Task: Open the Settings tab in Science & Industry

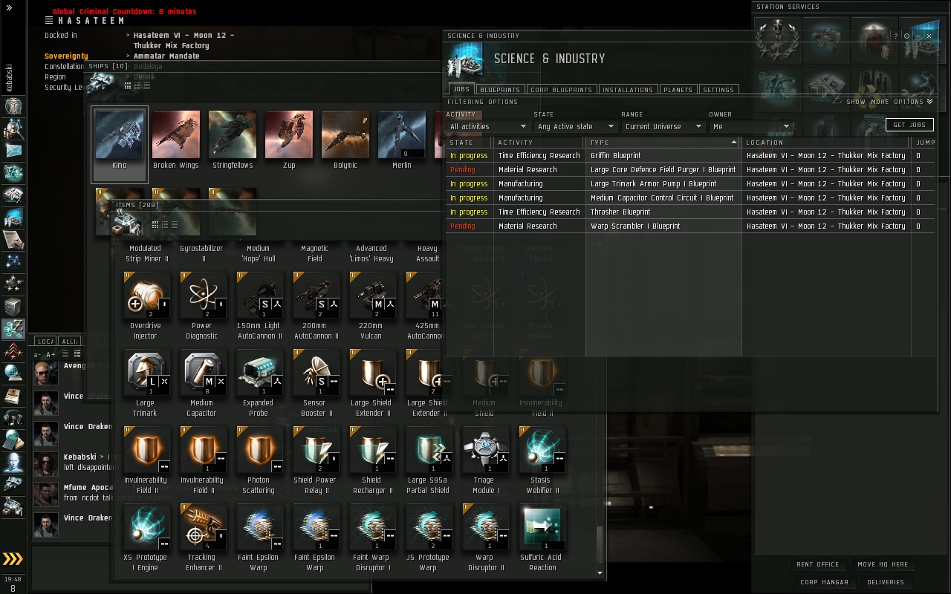Action: pyautogui.click(x=718, y=90)
